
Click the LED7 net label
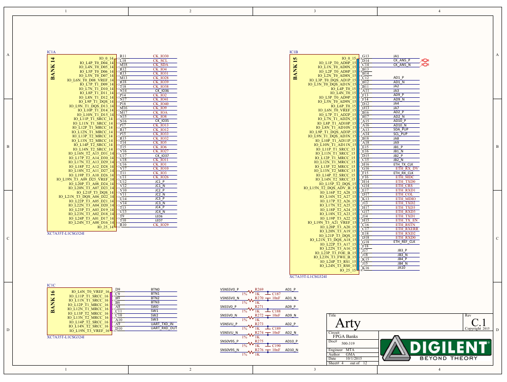pos(159,221)
